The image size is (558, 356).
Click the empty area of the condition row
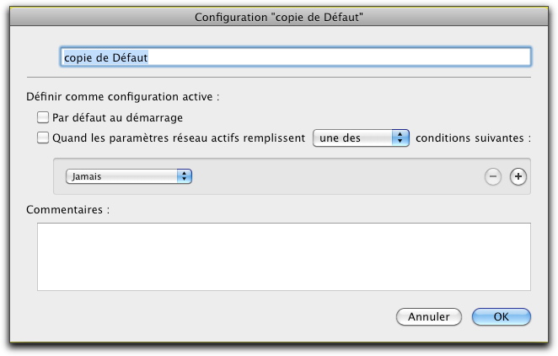[x=338, y=176]
